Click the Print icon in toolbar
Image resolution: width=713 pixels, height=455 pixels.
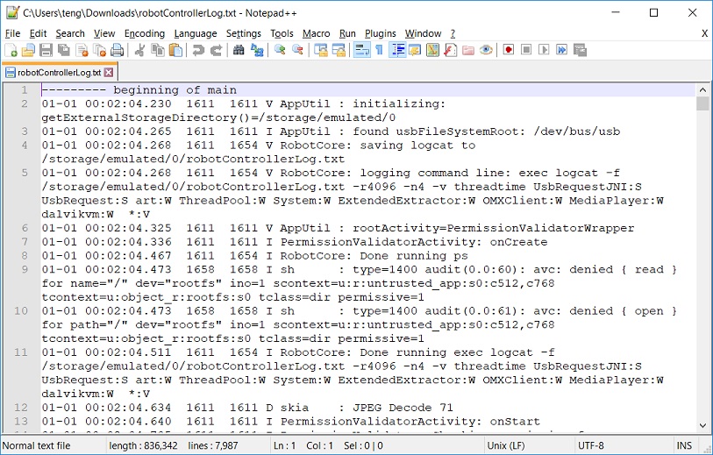[x=115, y=50]
